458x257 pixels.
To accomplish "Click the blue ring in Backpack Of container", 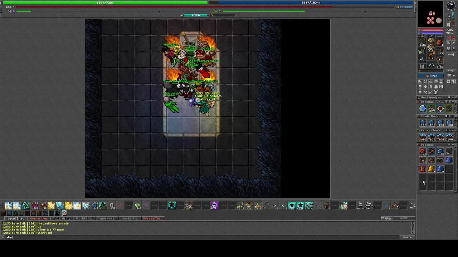I will point(423,108).
